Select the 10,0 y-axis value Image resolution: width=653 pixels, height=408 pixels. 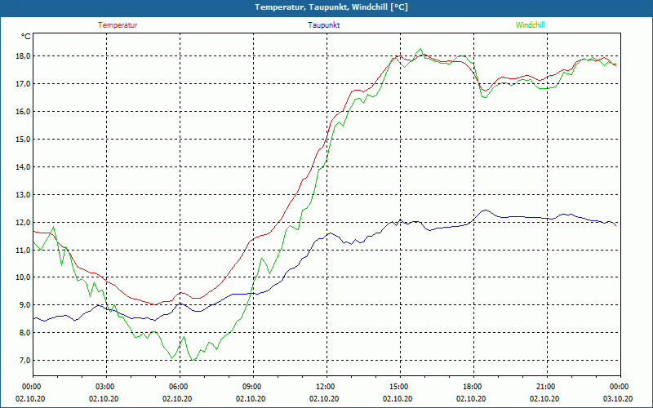(24, 277)
